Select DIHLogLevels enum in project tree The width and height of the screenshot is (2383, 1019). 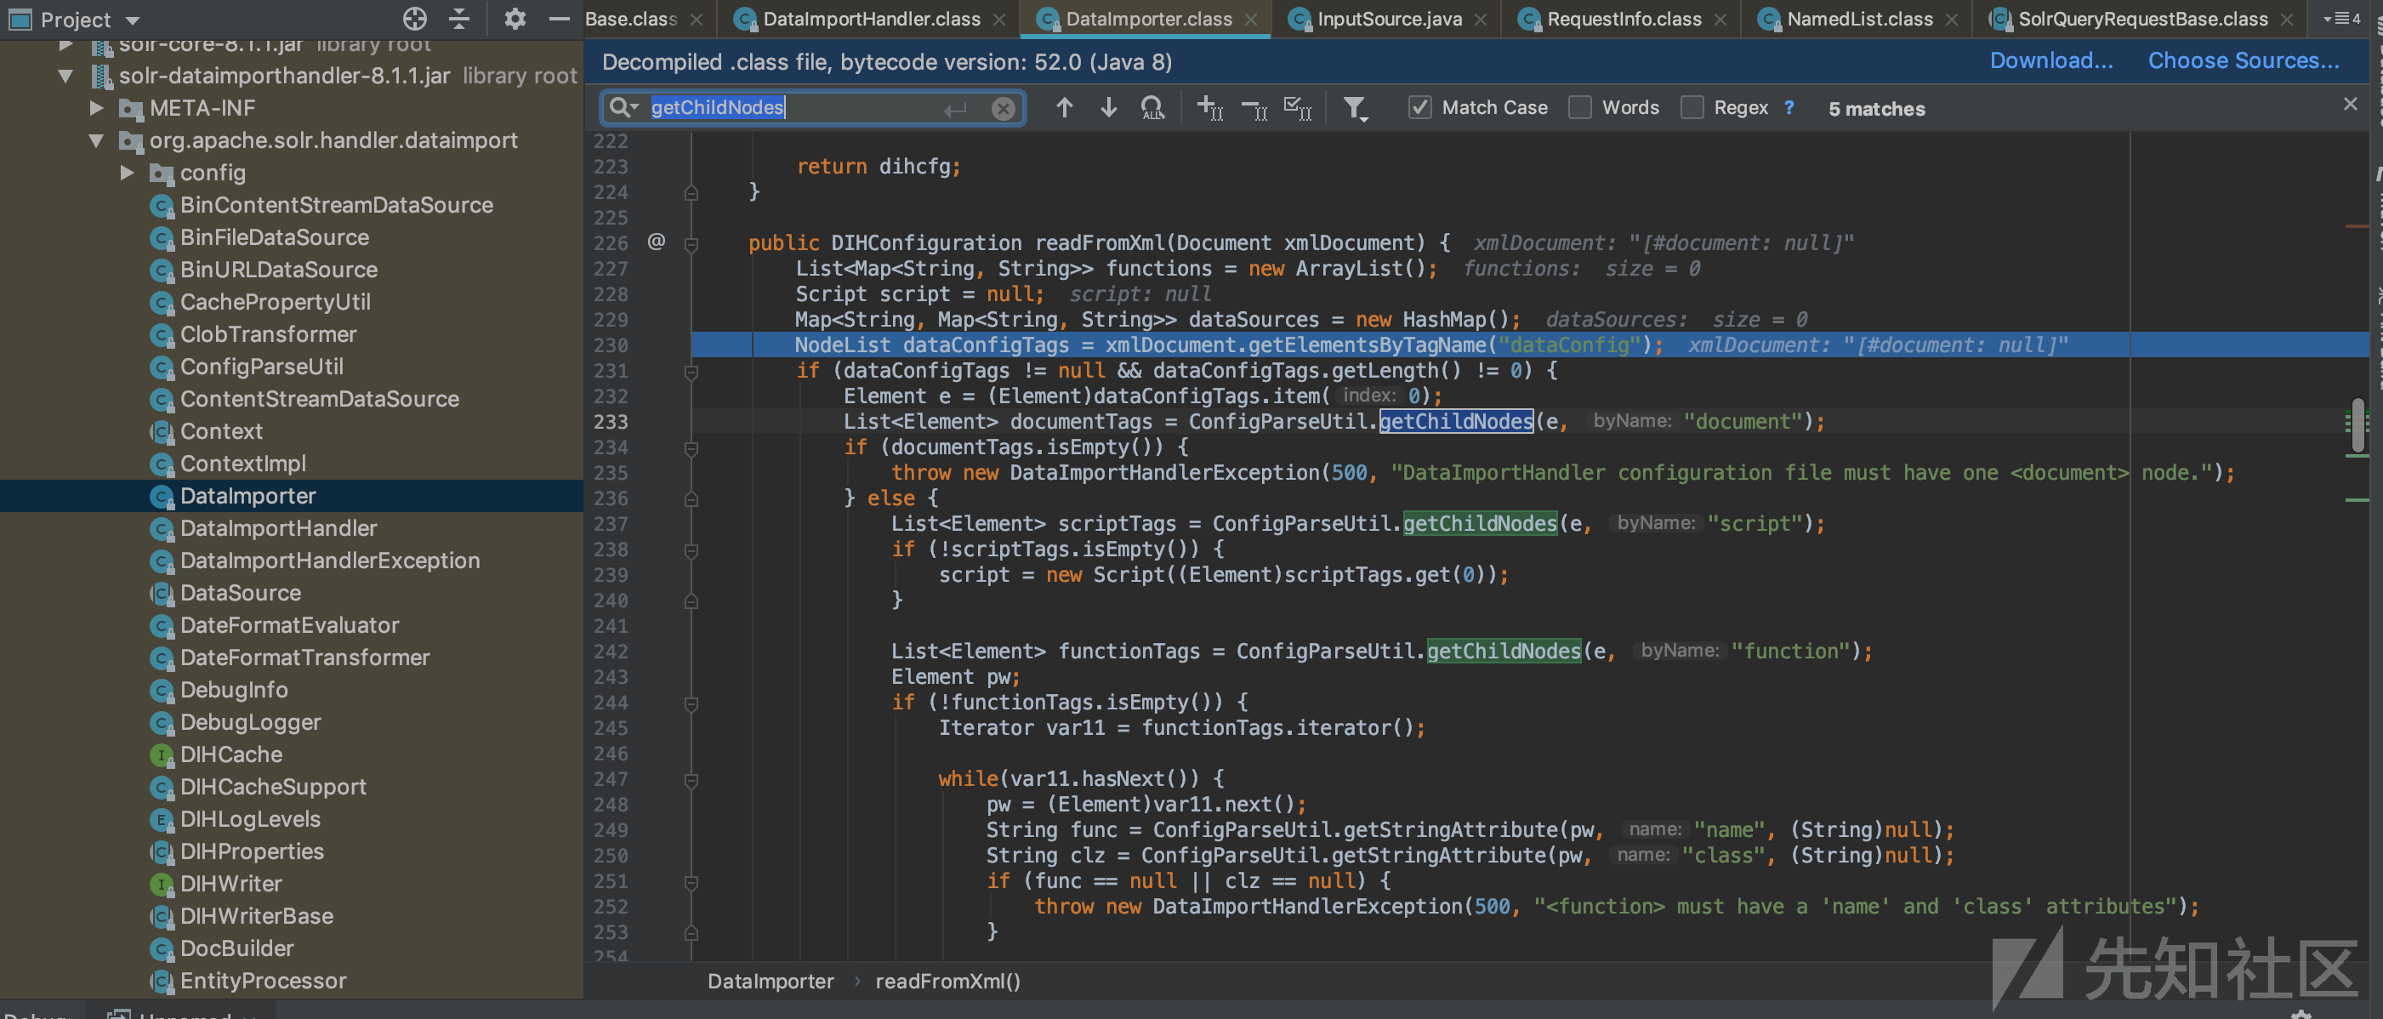click(x=250, y=819)
